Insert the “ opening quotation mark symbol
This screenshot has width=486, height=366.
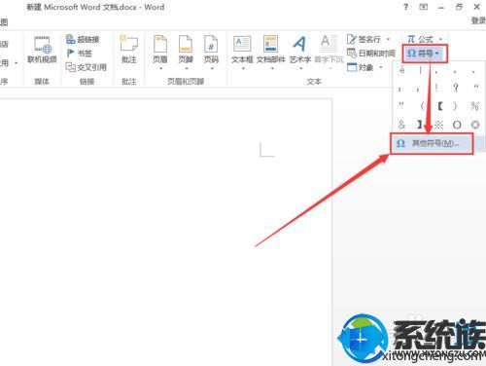[475, 88]
